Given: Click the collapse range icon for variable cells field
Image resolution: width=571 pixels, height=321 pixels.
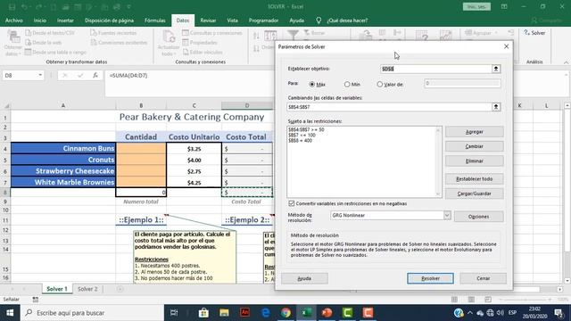Looking at the screenshot, I should 496,107.
